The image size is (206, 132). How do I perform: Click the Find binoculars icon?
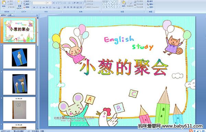[148, 1]
